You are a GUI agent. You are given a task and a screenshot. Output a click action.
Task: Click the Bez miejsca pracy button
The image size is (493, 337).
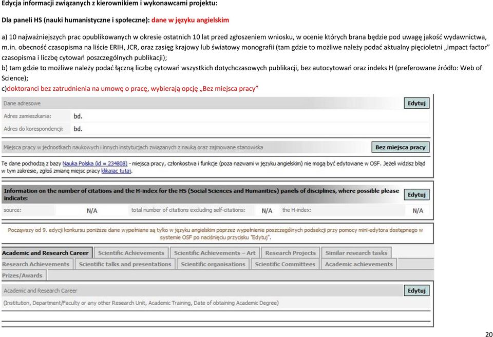tap(400, 147)
